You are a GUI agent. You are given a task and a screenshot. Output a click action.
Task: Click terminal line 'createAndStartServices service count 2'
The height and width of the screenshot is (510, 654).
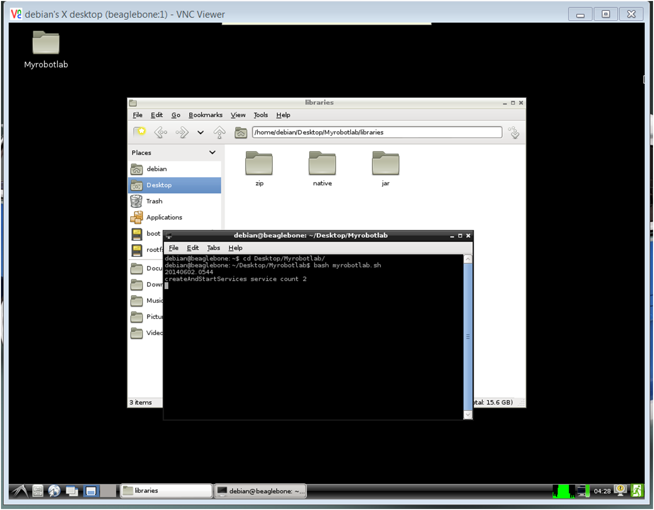pos(236,279)
